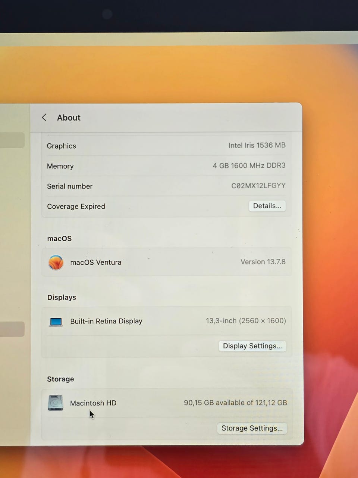Go back using the chevron beside About

tap(44, 118)
